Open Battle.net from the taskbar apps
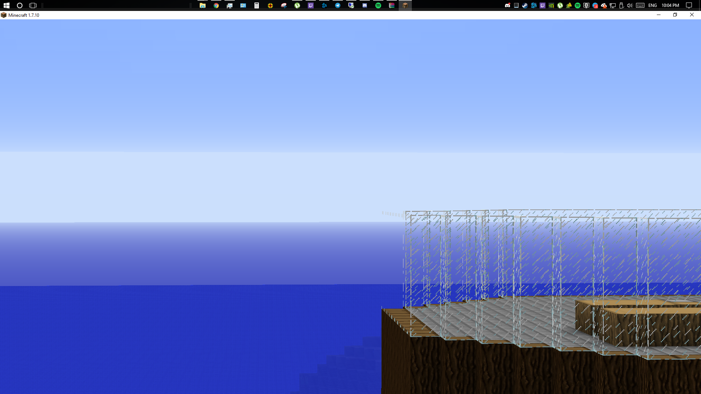Viewport: 701px width, 394px height. [x=324, y=5]
